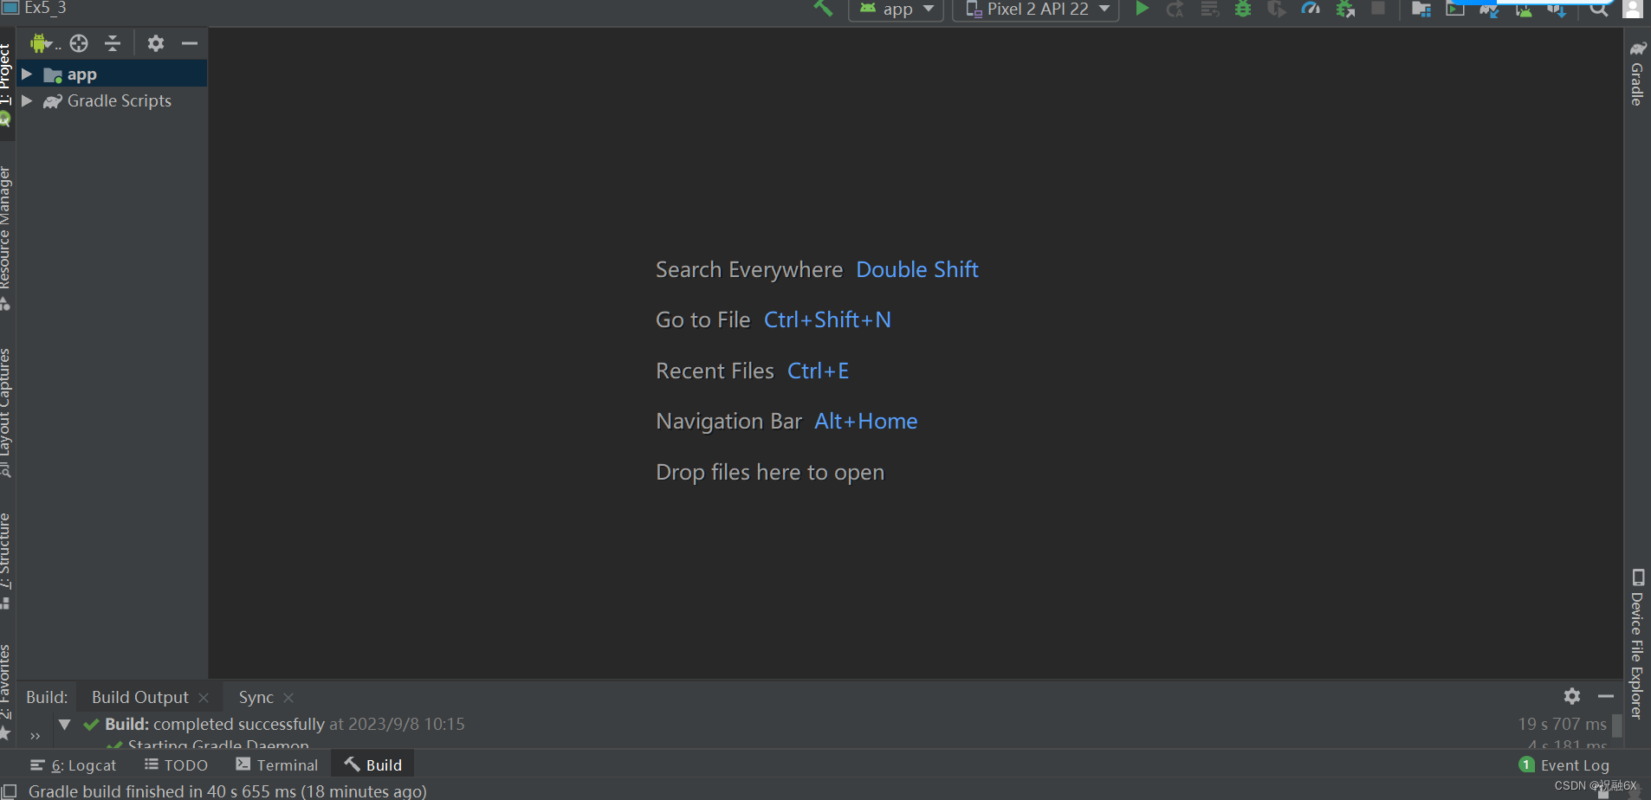Image resolution: width=1651 pixels, height=800 pixels.
Task: Run the app with green play button
Action: coord(1142,9)
